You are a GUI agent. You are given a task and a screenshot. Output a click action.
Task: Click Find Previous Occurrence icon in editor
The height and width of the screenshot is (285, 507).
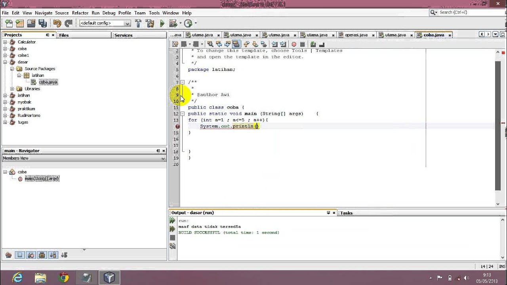tap(219, 44)
